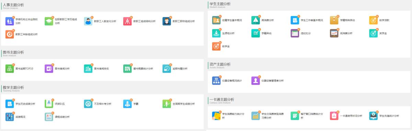
Task: Open the 学生充值统计分析 link
Action: click(389, 116)
